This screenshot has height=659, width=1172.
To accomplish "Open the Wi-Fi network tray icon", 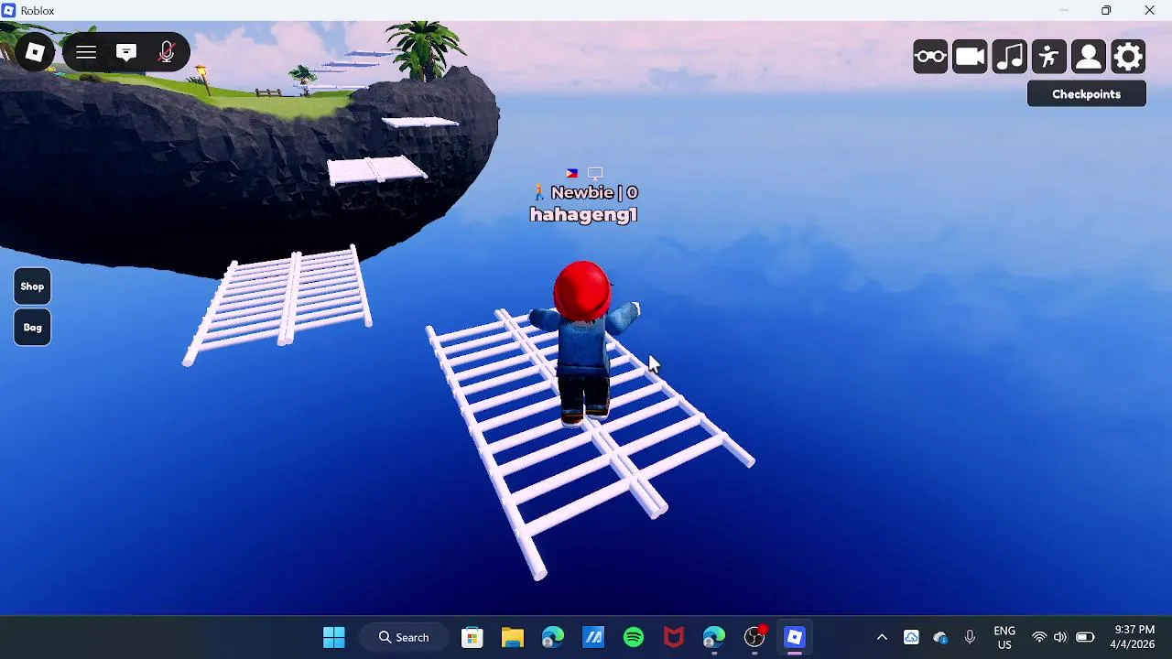I will pos(1039,637).
